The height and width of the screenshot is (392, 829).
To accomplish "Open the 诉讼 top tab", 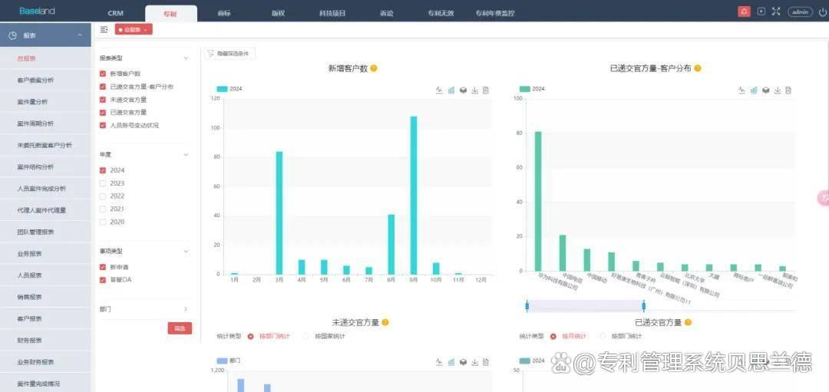I will coord(386,14).
